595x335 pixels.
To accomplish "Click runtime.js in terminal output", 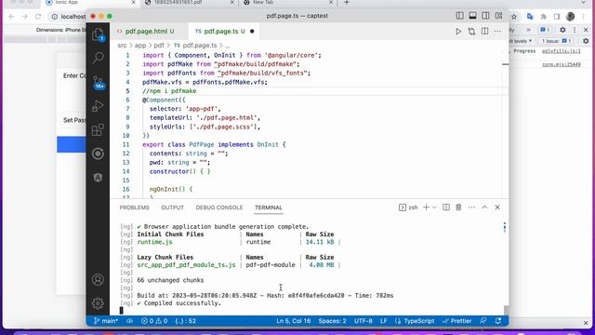I will [154, 242].
